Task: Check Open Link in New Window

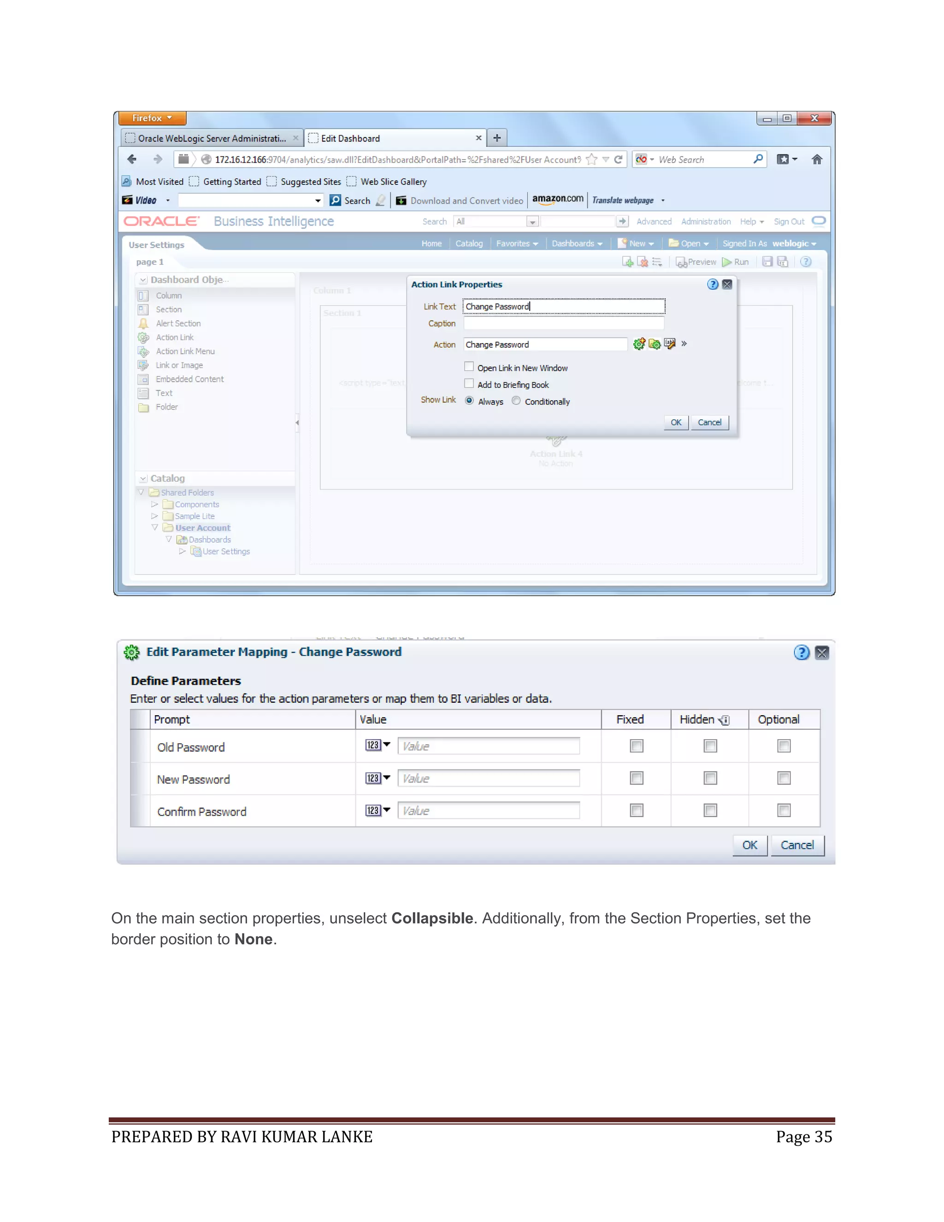Action: pyautogui.click(x=469, y=367)
